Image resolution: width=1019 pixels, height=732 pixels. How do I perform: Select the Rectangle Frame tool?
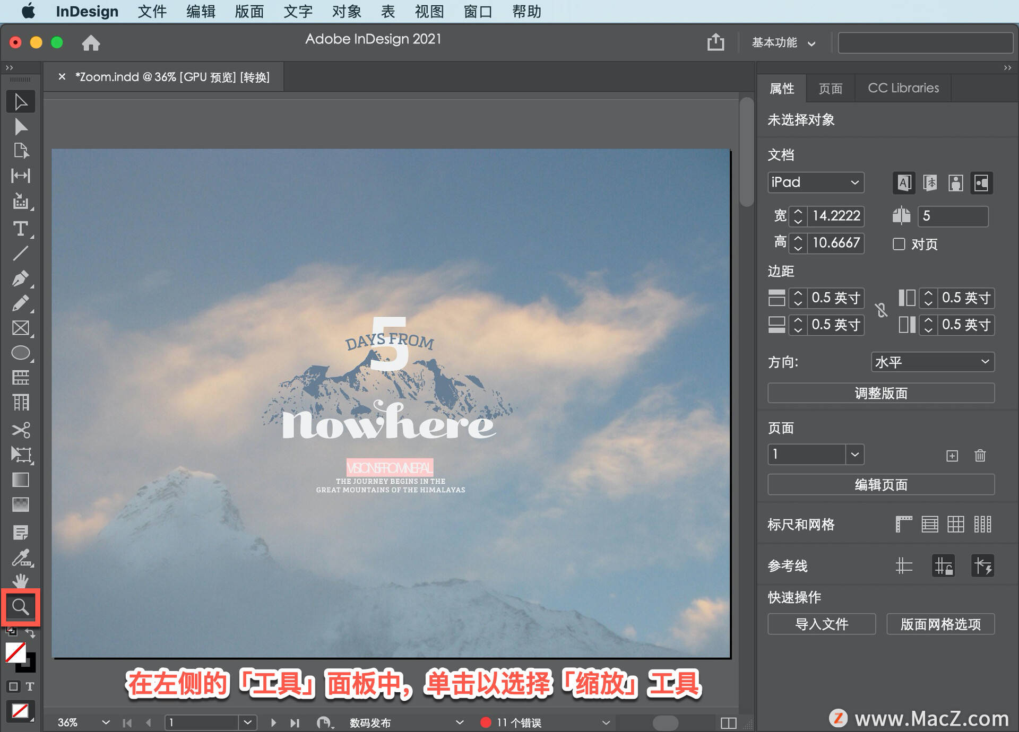point(21,328)
